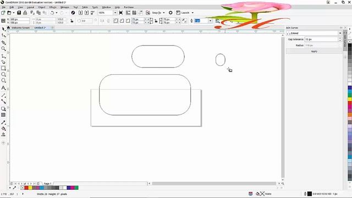Open the Options gear icon
352x198 pixels.
(x=170, y=13)
